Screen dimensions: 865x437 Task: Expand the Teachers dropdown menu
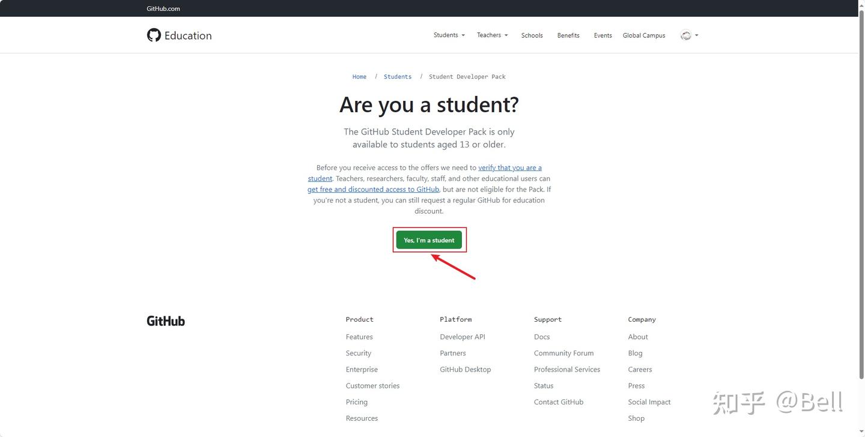click(x=493, y=35)
